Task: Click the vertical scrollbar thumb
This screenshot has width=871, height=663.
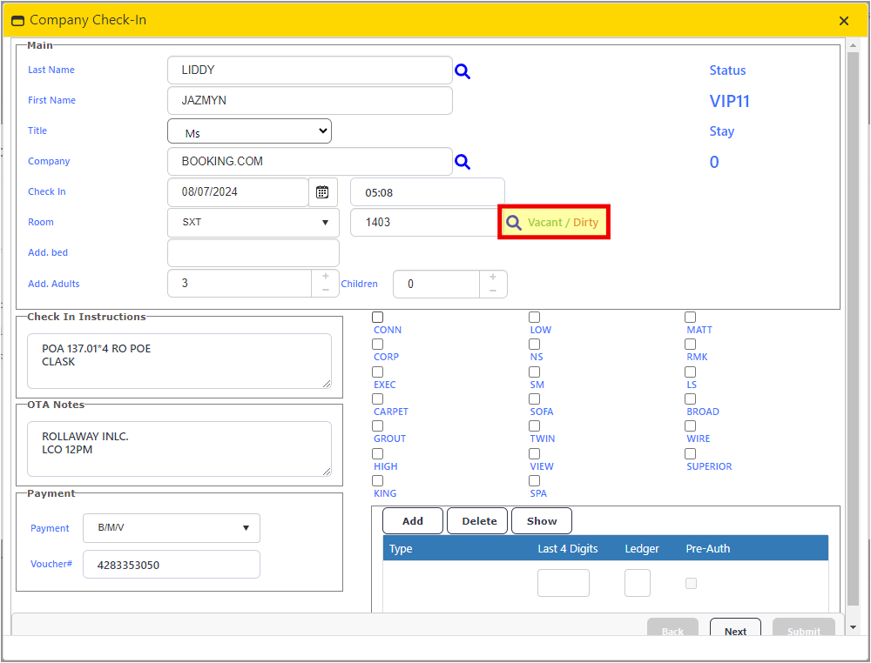Action: (x=853, y=329)
